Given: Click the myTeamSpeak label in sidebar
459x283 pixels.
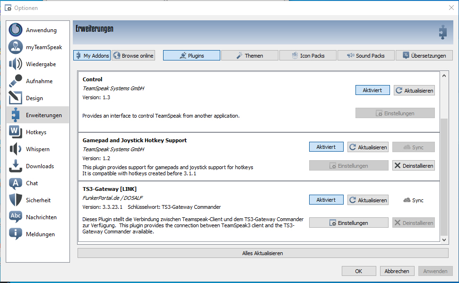Looking at the screenshot, I should (x=44, y=47).
